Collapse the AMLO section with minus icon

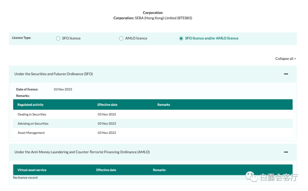(x=286, y=152)
